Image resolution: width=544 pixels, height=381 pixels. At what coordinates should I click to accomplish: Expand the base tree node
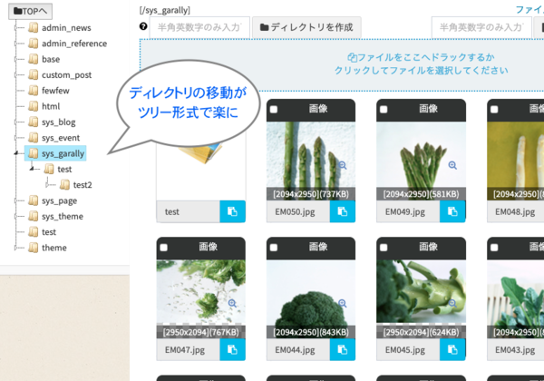point(15,59)
